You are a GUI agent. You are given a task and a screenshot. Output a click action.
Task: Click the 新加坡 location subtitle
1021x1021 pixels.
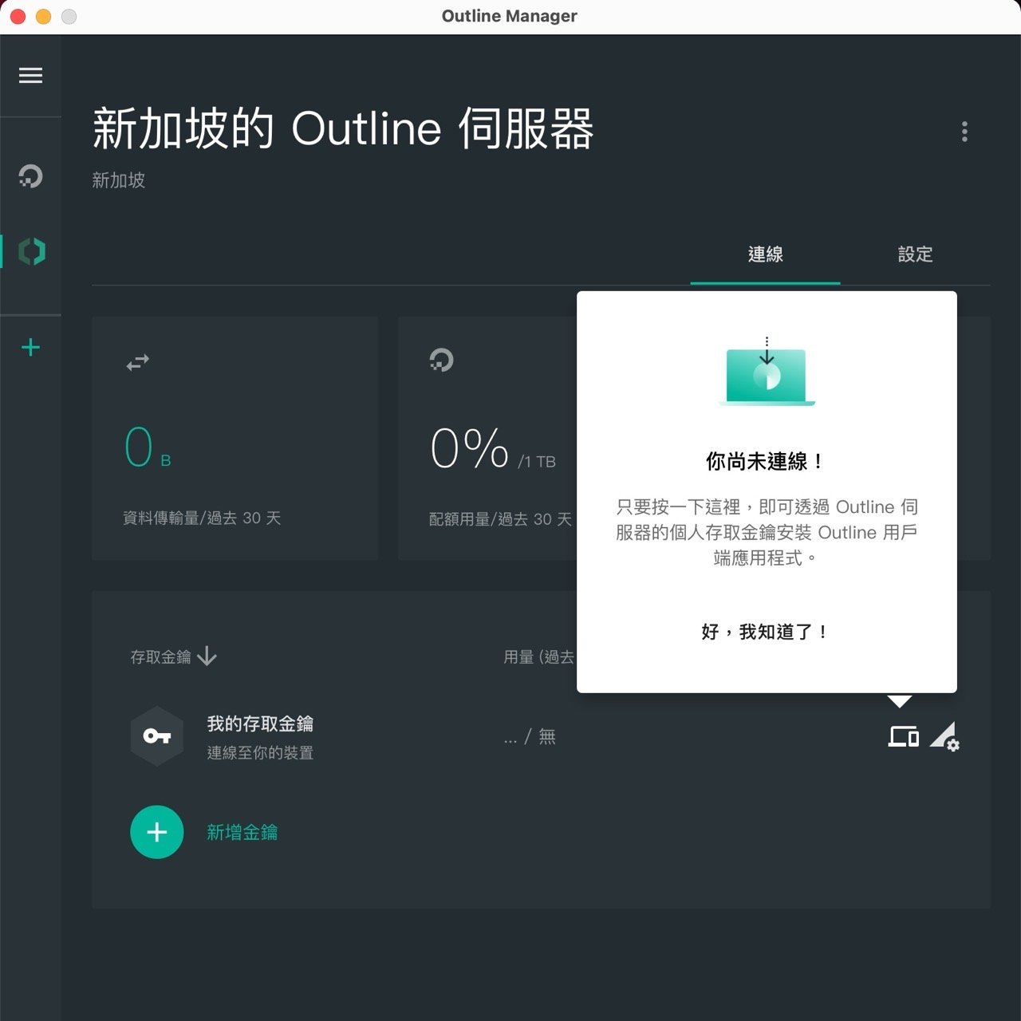click(x=119, y=180)
